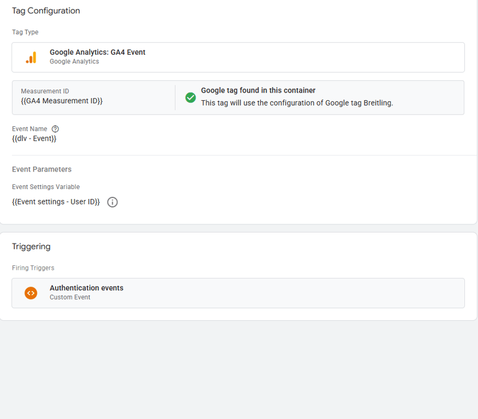Click the Custom Event subtitle text
The height and width of the screenshot is (419, 478).
pos(70,297)
